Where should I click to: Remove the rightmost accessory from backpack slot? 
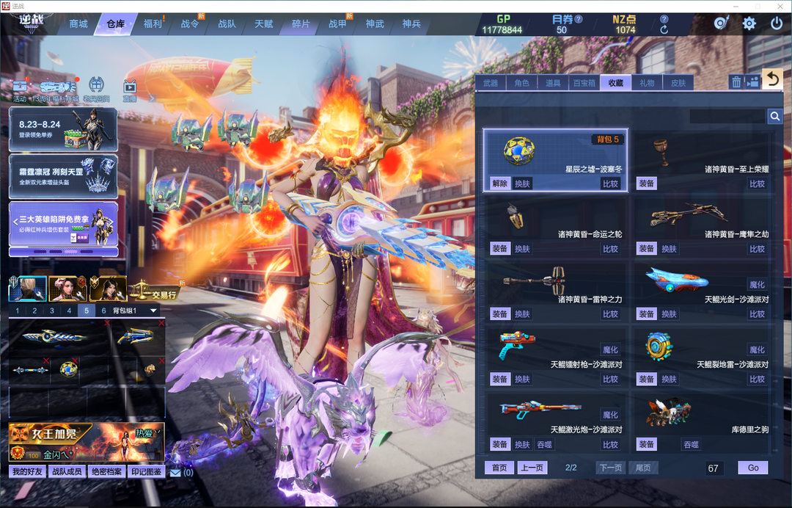[x=161, y=360]
